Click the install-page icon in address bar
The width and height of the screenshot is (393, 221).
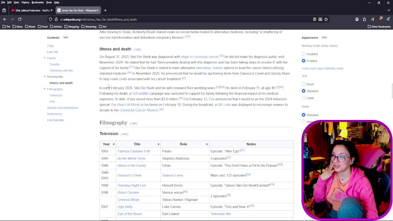tap(320, 19)
